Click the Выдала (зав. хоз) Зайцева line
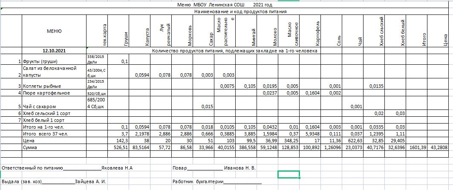The height and width of the screenshot is (190, 453). pos(54,181)
